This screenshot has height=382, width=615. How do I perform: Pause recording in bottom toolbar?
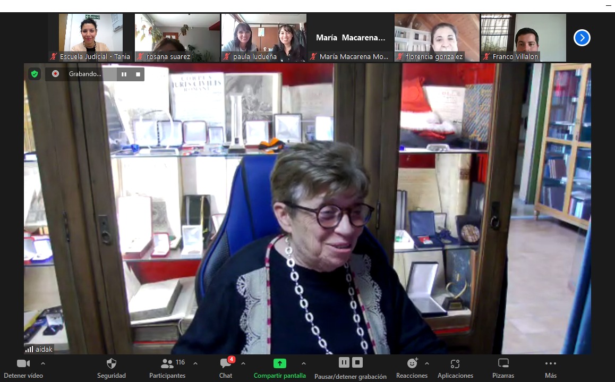[x=344, y=362]
